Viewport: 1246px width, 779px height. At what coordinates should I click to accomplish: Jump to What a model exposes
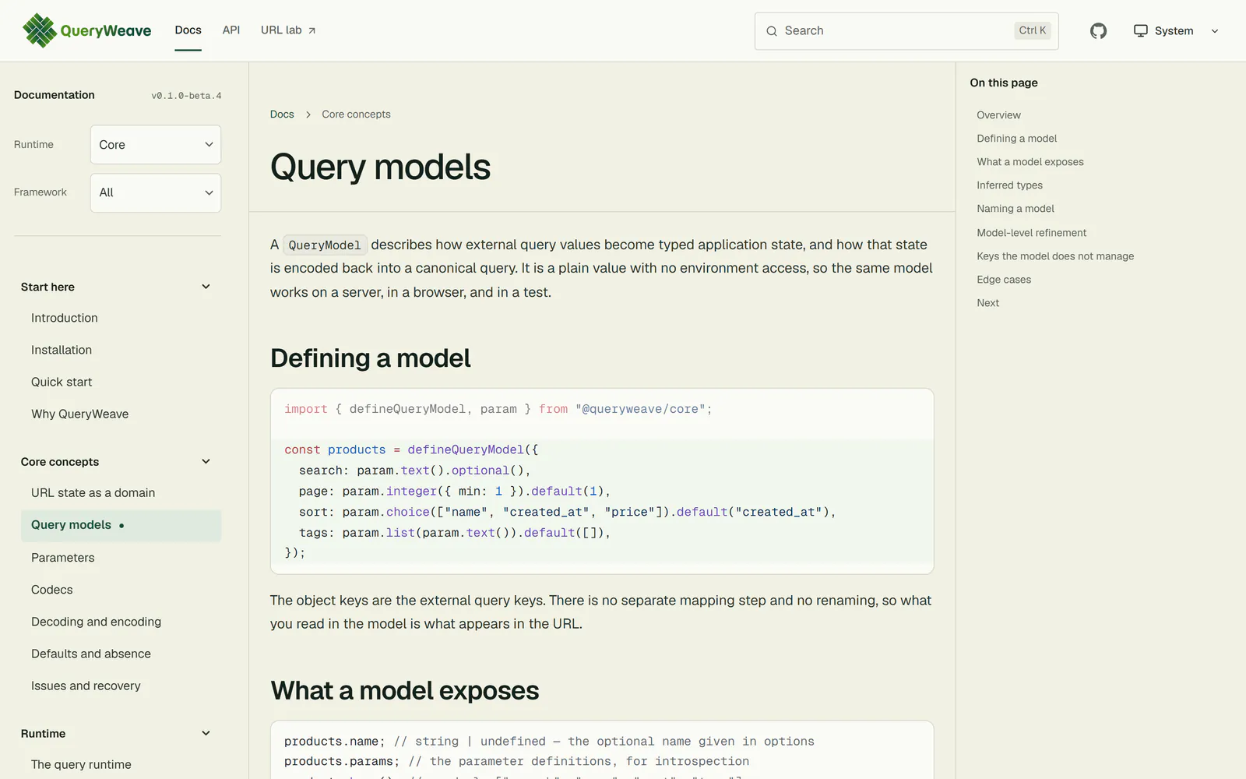pos(1030,161)
